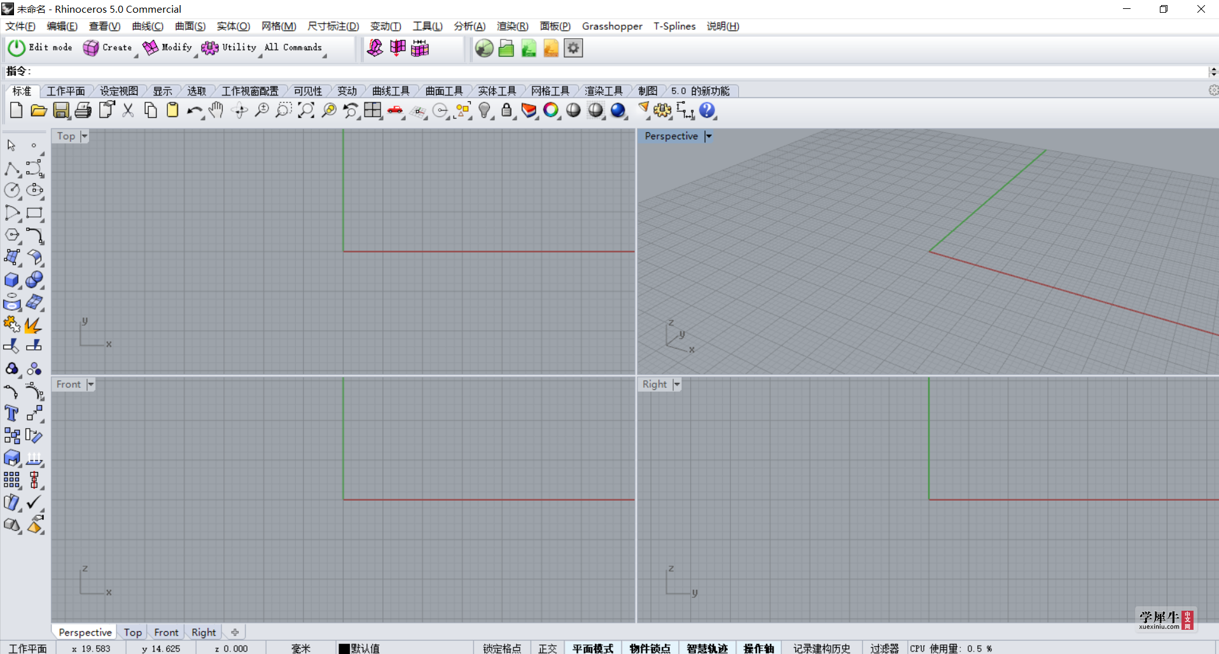Open the 曲线(C) menu

(x=148, y=26)
